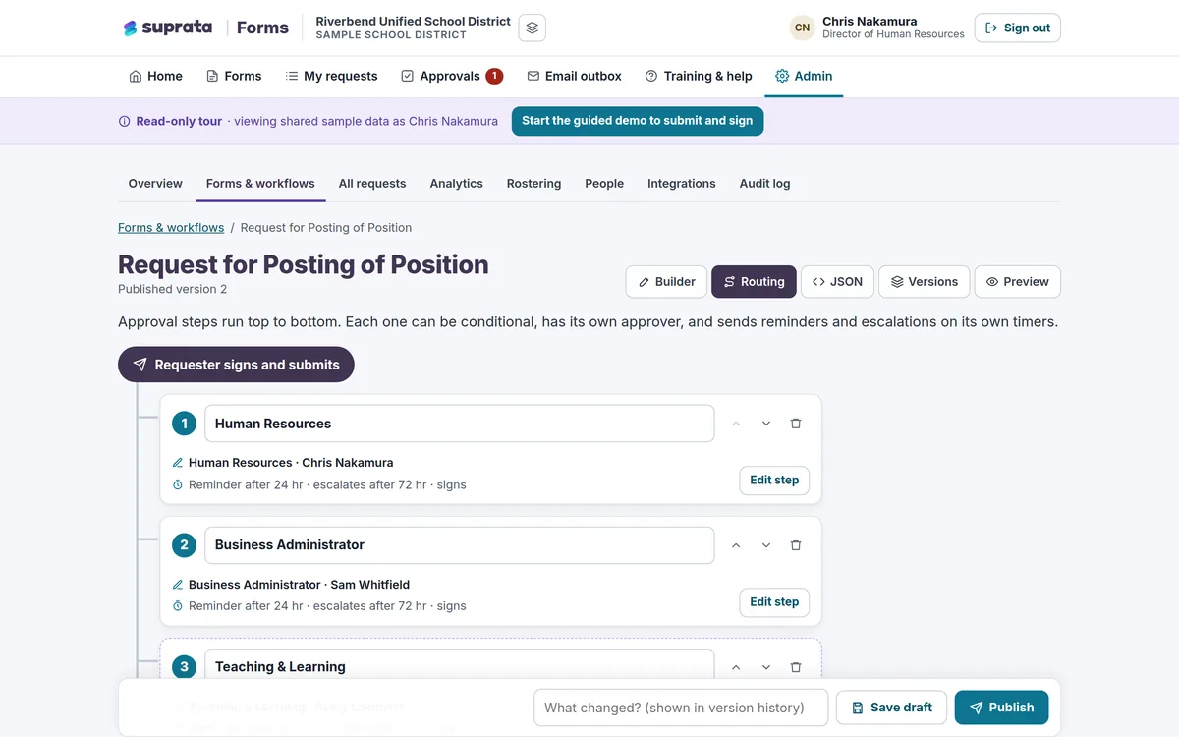
Task: Delete the Business Administrator step
Action: (x=796, y=545)
